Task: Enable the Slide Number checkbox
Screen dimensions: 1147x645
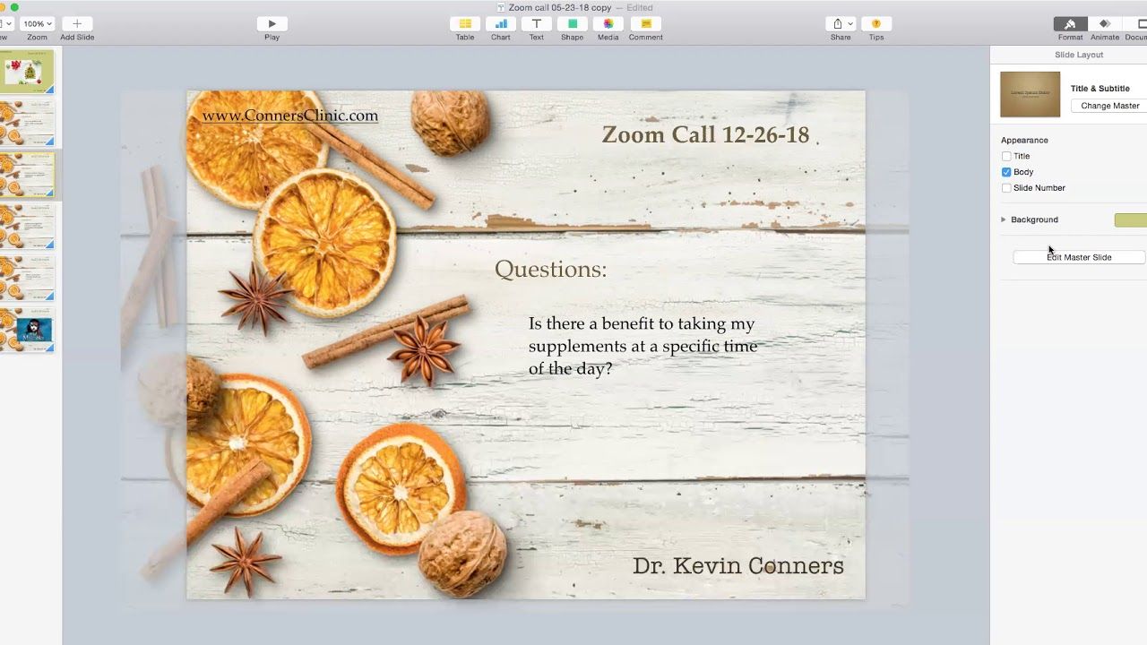Action: point(1006,188)
